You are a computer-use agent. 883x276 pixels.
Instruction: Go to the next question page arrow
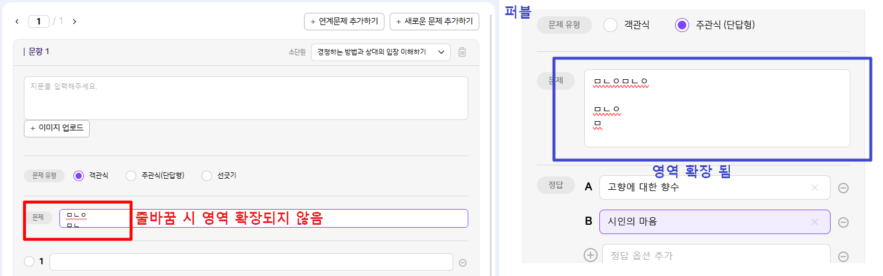point(75,22)
